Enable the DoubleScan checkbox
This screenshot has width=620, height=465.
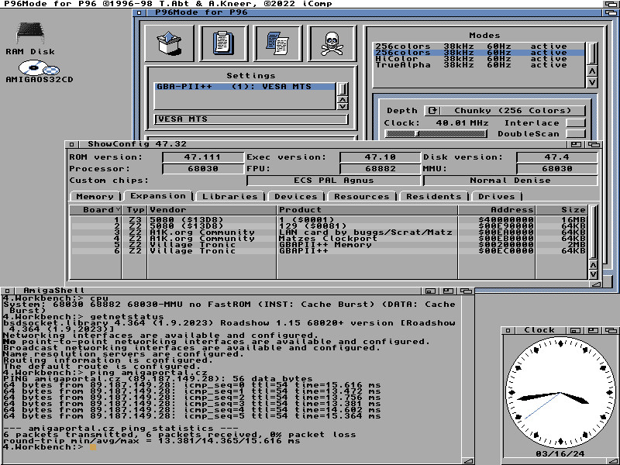(x=575, y=134)
